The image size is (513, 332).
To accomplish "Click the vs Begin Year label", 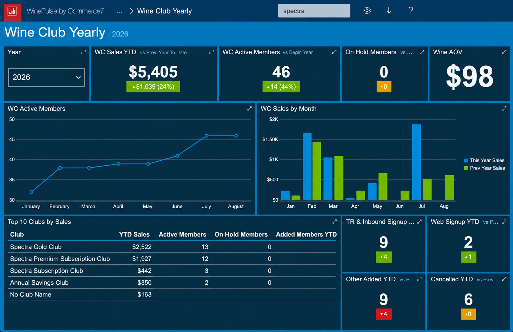I will [298, 53].
